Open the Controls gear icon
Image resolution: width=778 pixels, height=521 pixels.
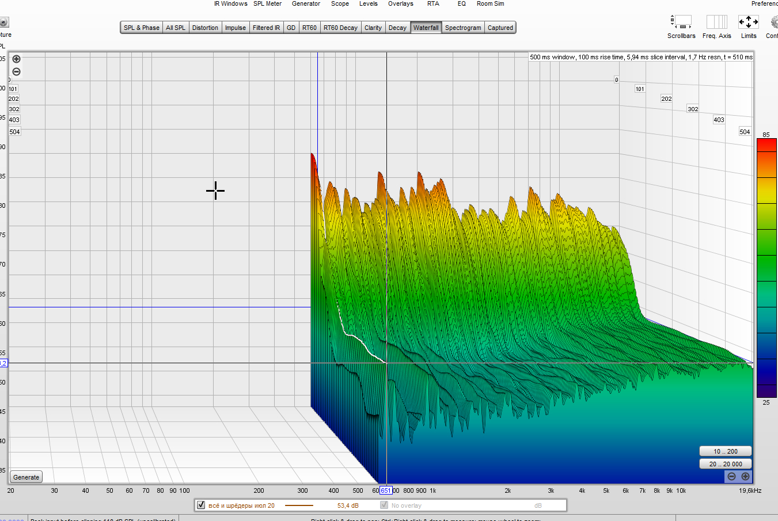774,22
